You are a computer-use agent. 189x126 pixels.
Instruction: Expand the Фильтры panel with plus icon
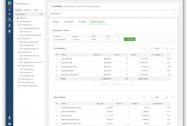pos(175,14)
